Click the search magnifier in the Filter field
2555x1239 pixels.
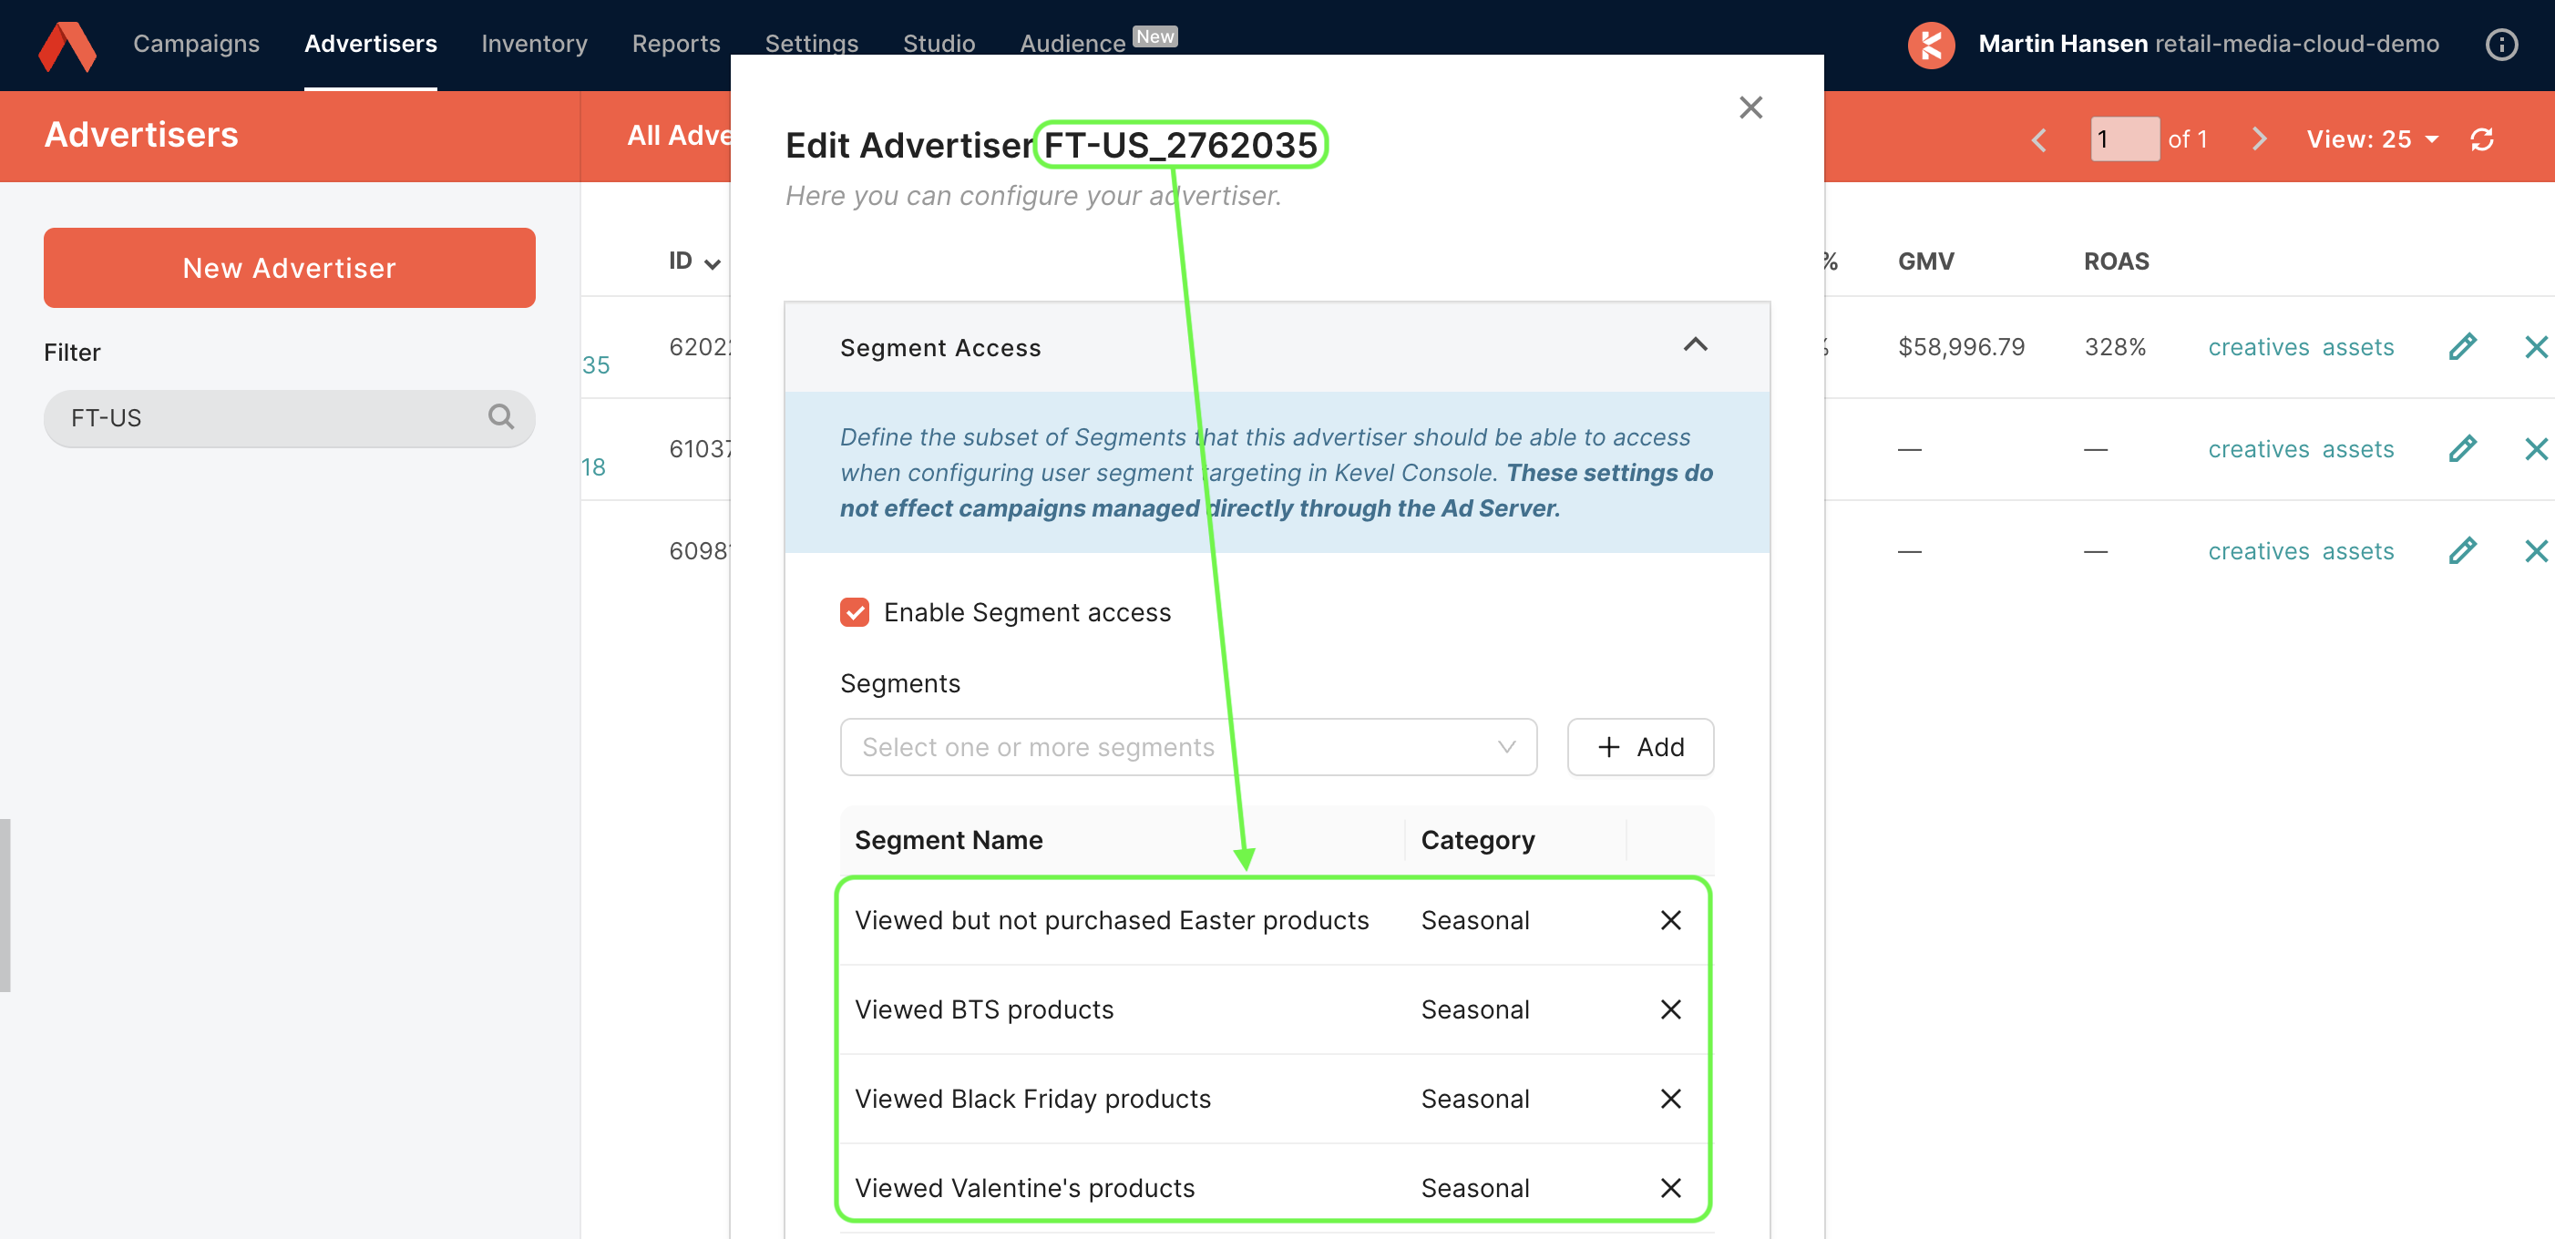point(501,416)
